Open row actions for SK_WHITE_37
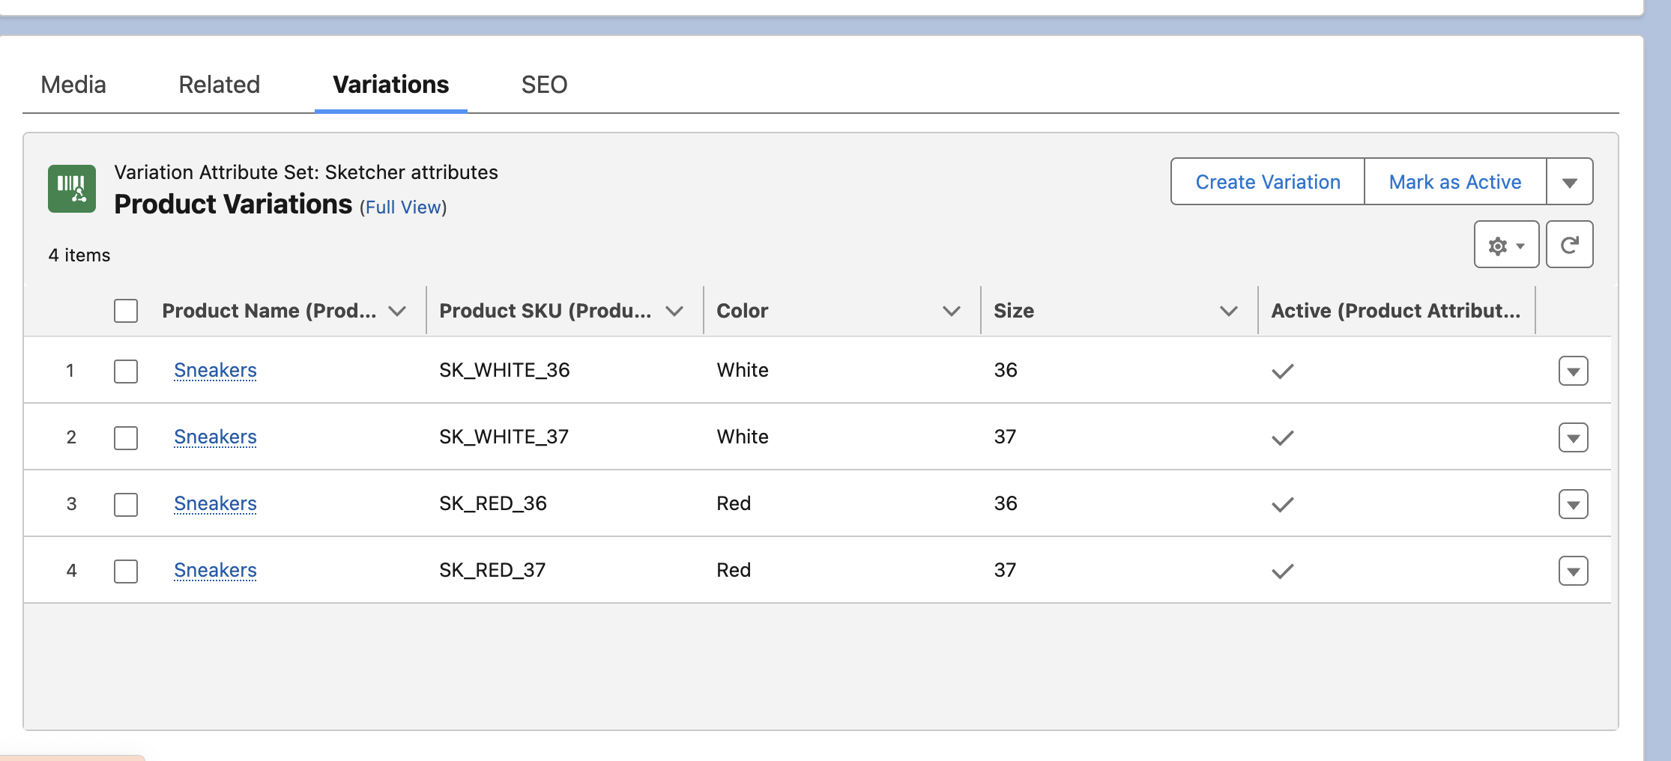The width and height of the screenshot is (1671, 761). [1573, 437]
